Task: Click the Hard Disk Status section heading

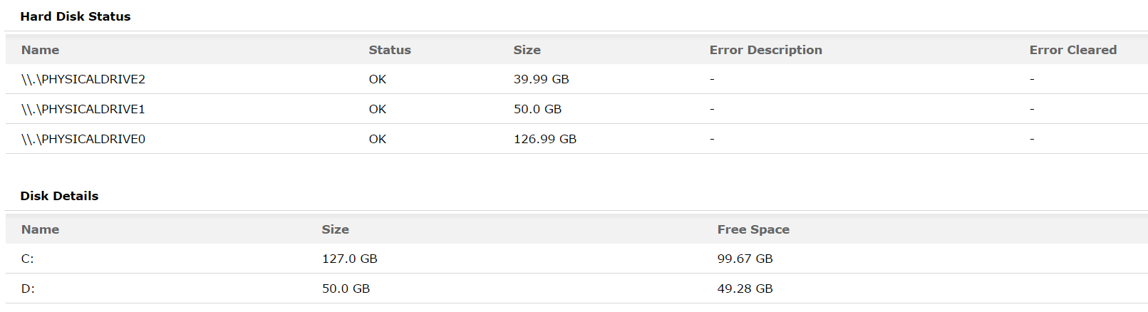Action: click(x=76, y=16)
